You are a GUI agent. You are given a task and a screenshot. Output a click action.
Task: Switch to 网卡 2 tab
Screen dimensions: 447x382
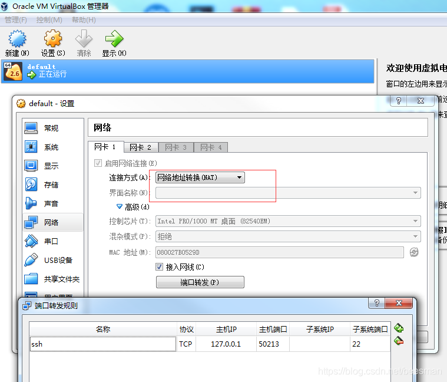tap(141, 147)
